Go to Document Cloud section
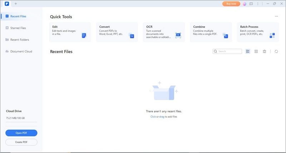 [x=21, y=51]
